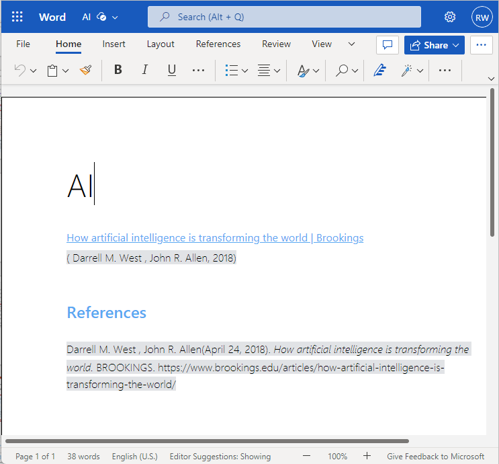Open more options beside Share
Image resolution: width=499 pixels, height=464 pixels.
tap(481, 45)
